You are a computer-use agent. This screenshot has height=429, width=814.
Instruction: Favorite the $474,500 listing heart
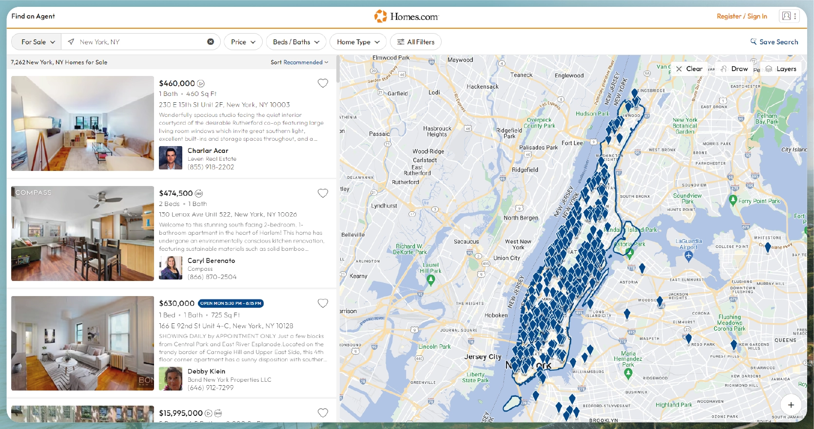tap(323, 193)
